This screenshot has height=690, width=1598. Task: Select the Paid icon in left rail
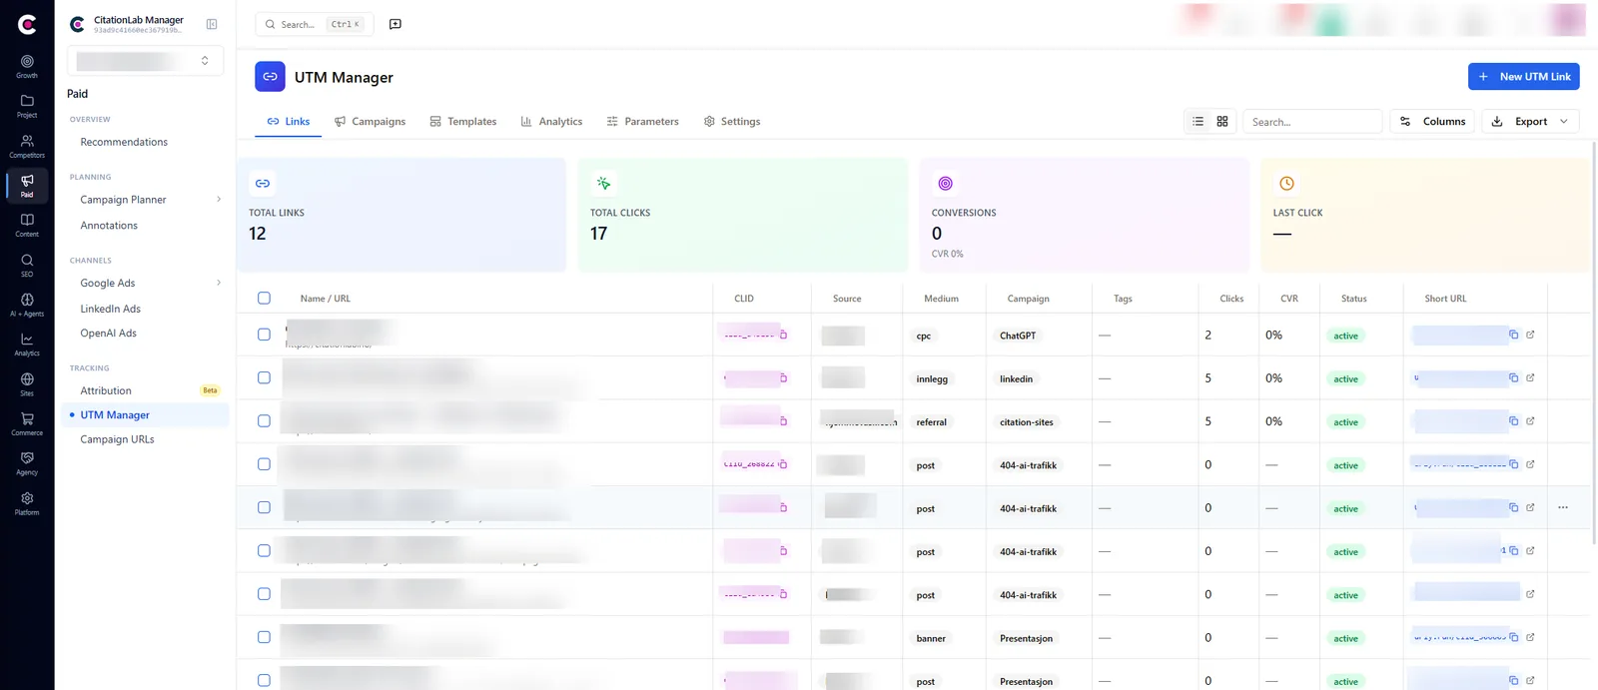[x=27, y=186]
